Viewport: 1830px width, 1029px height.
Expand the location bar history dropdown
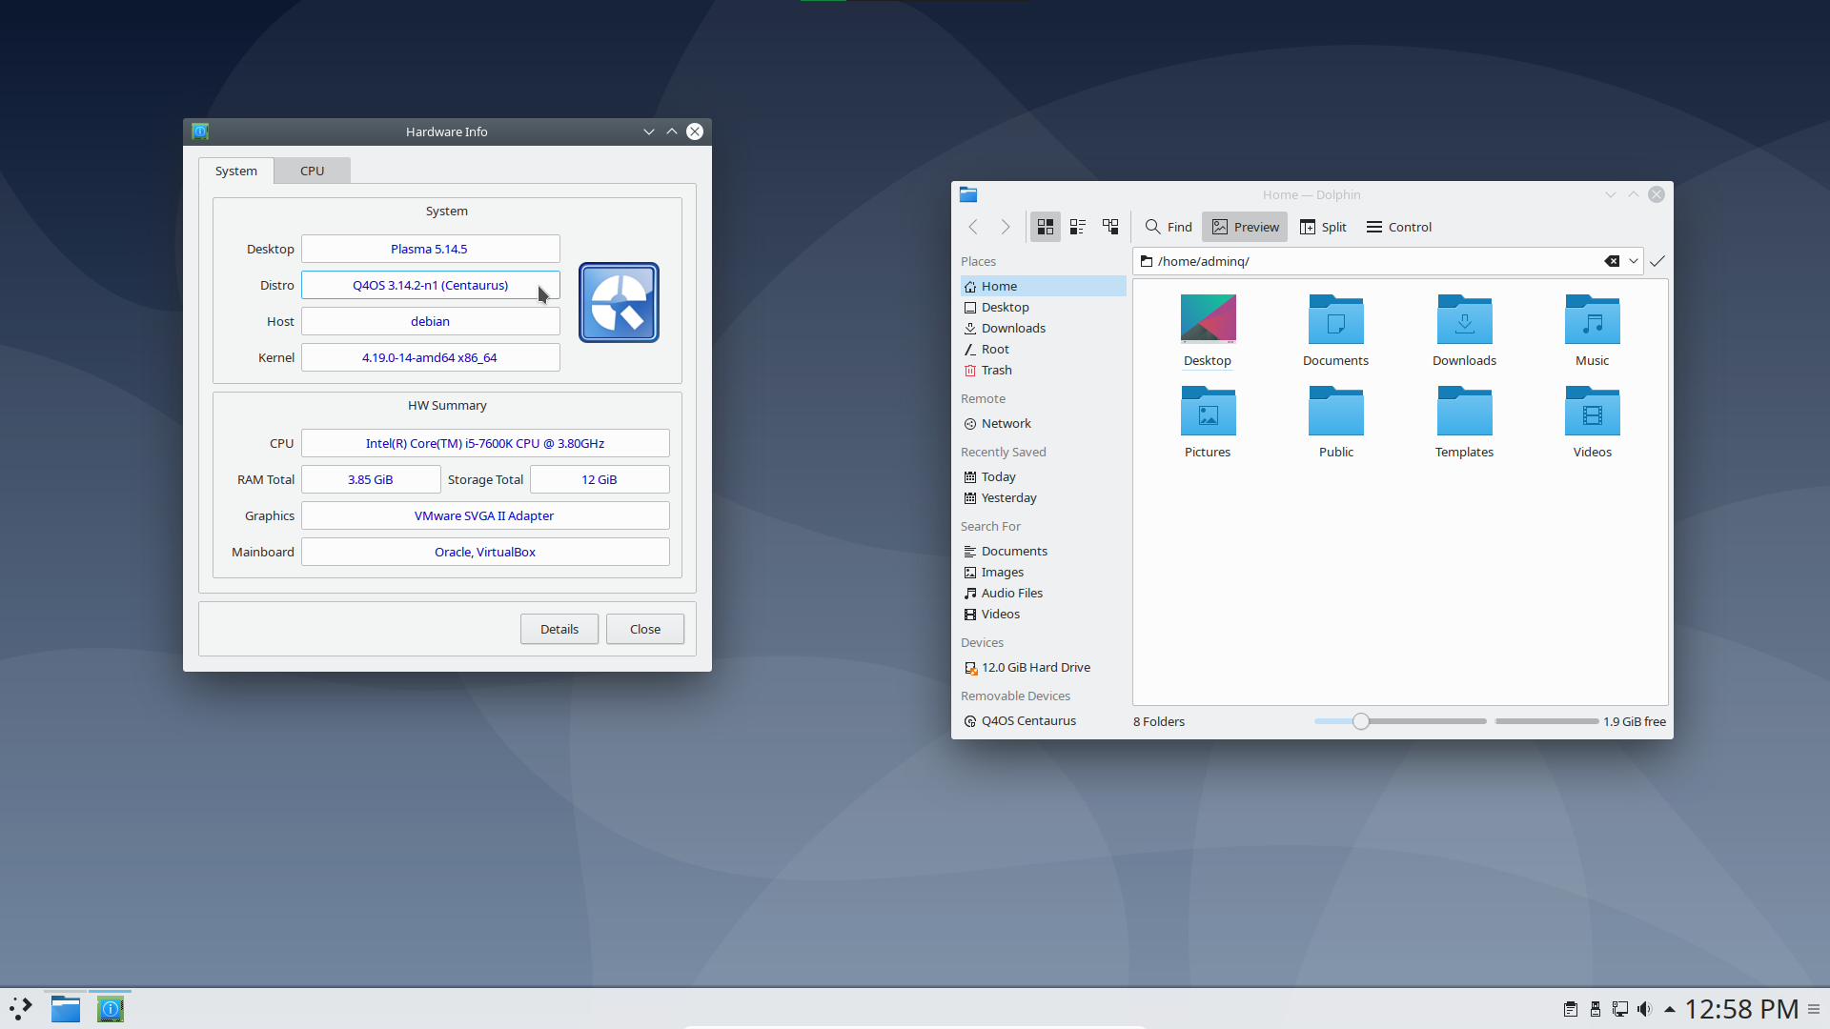(1634, 261)
